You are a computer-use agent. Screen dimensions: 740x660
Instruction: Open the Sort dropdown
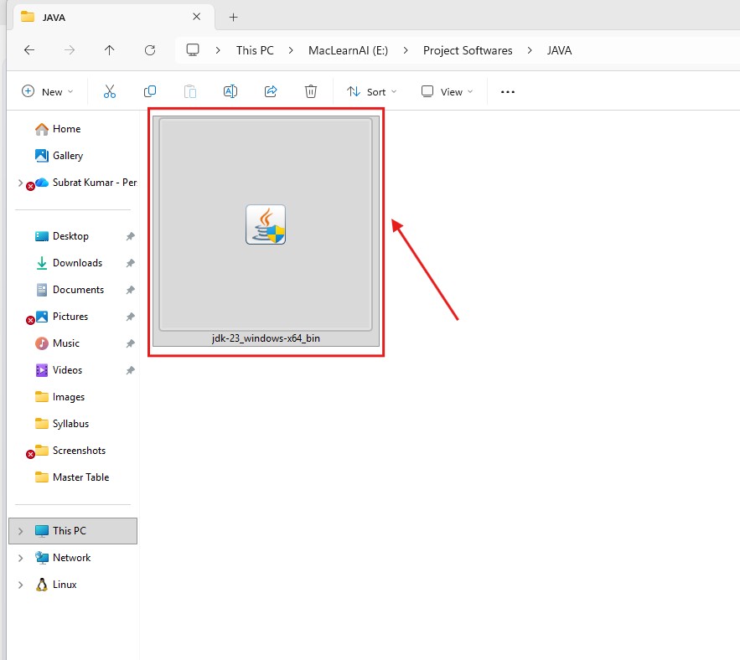371,92
